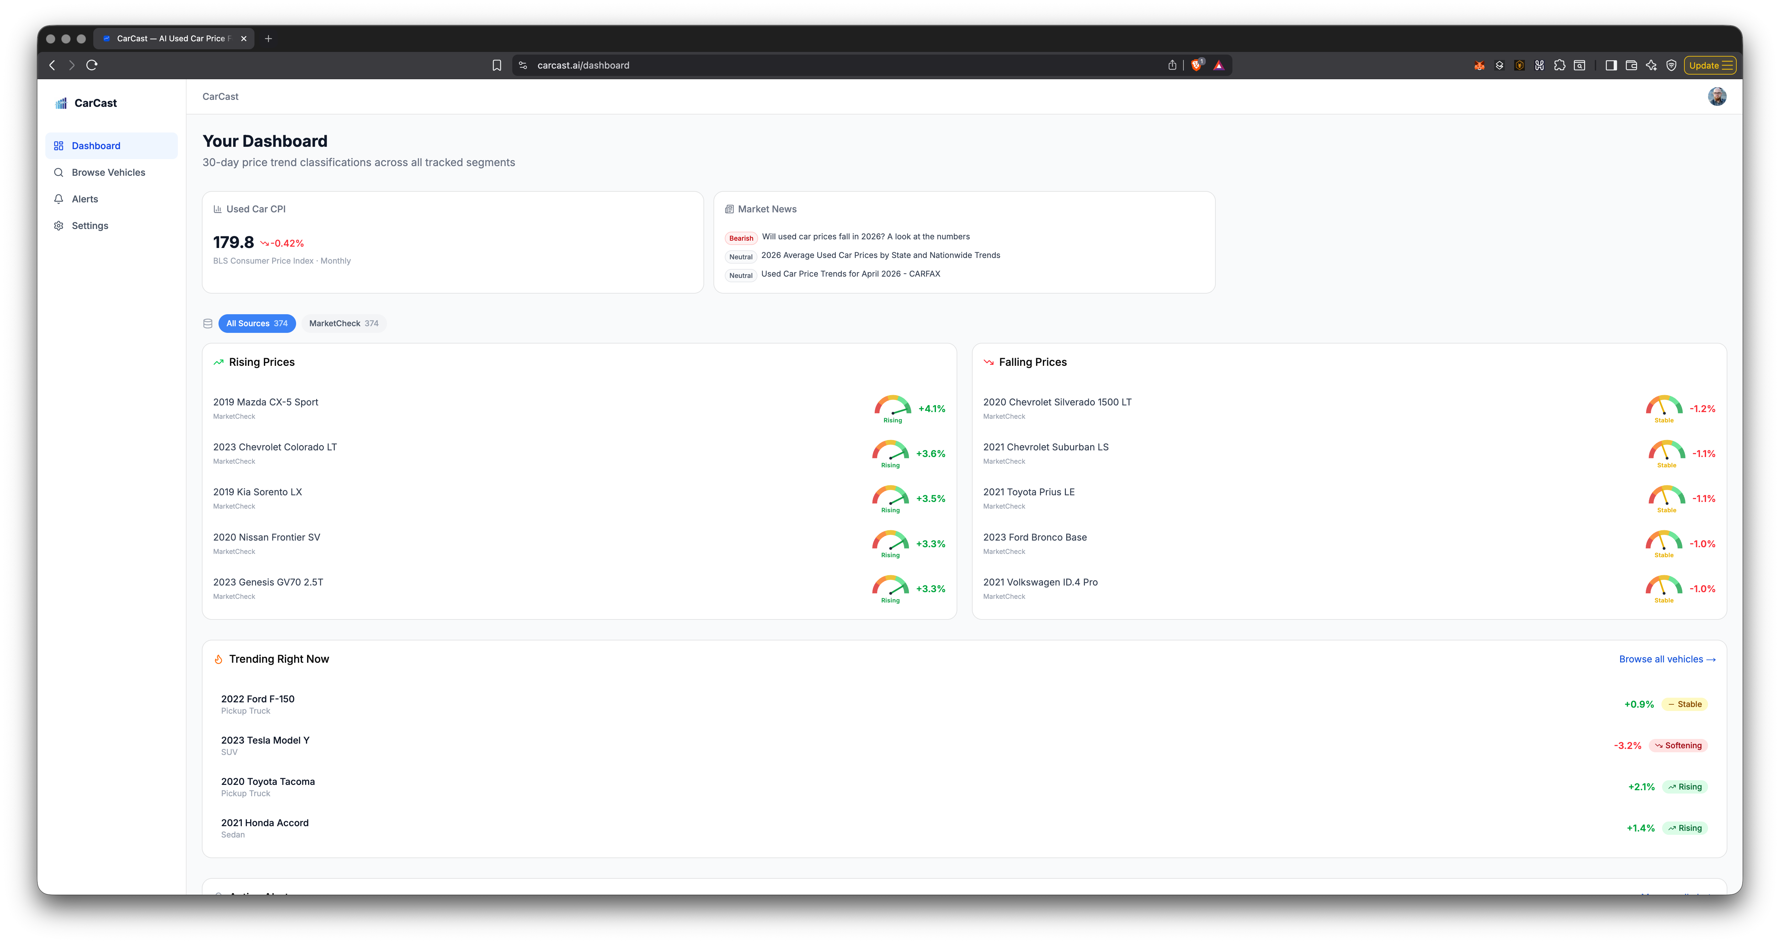Click the orange hexagon extension icon
This screenshot has width=1780, height=944.
pyautogui.click(x=1520, y=65)
